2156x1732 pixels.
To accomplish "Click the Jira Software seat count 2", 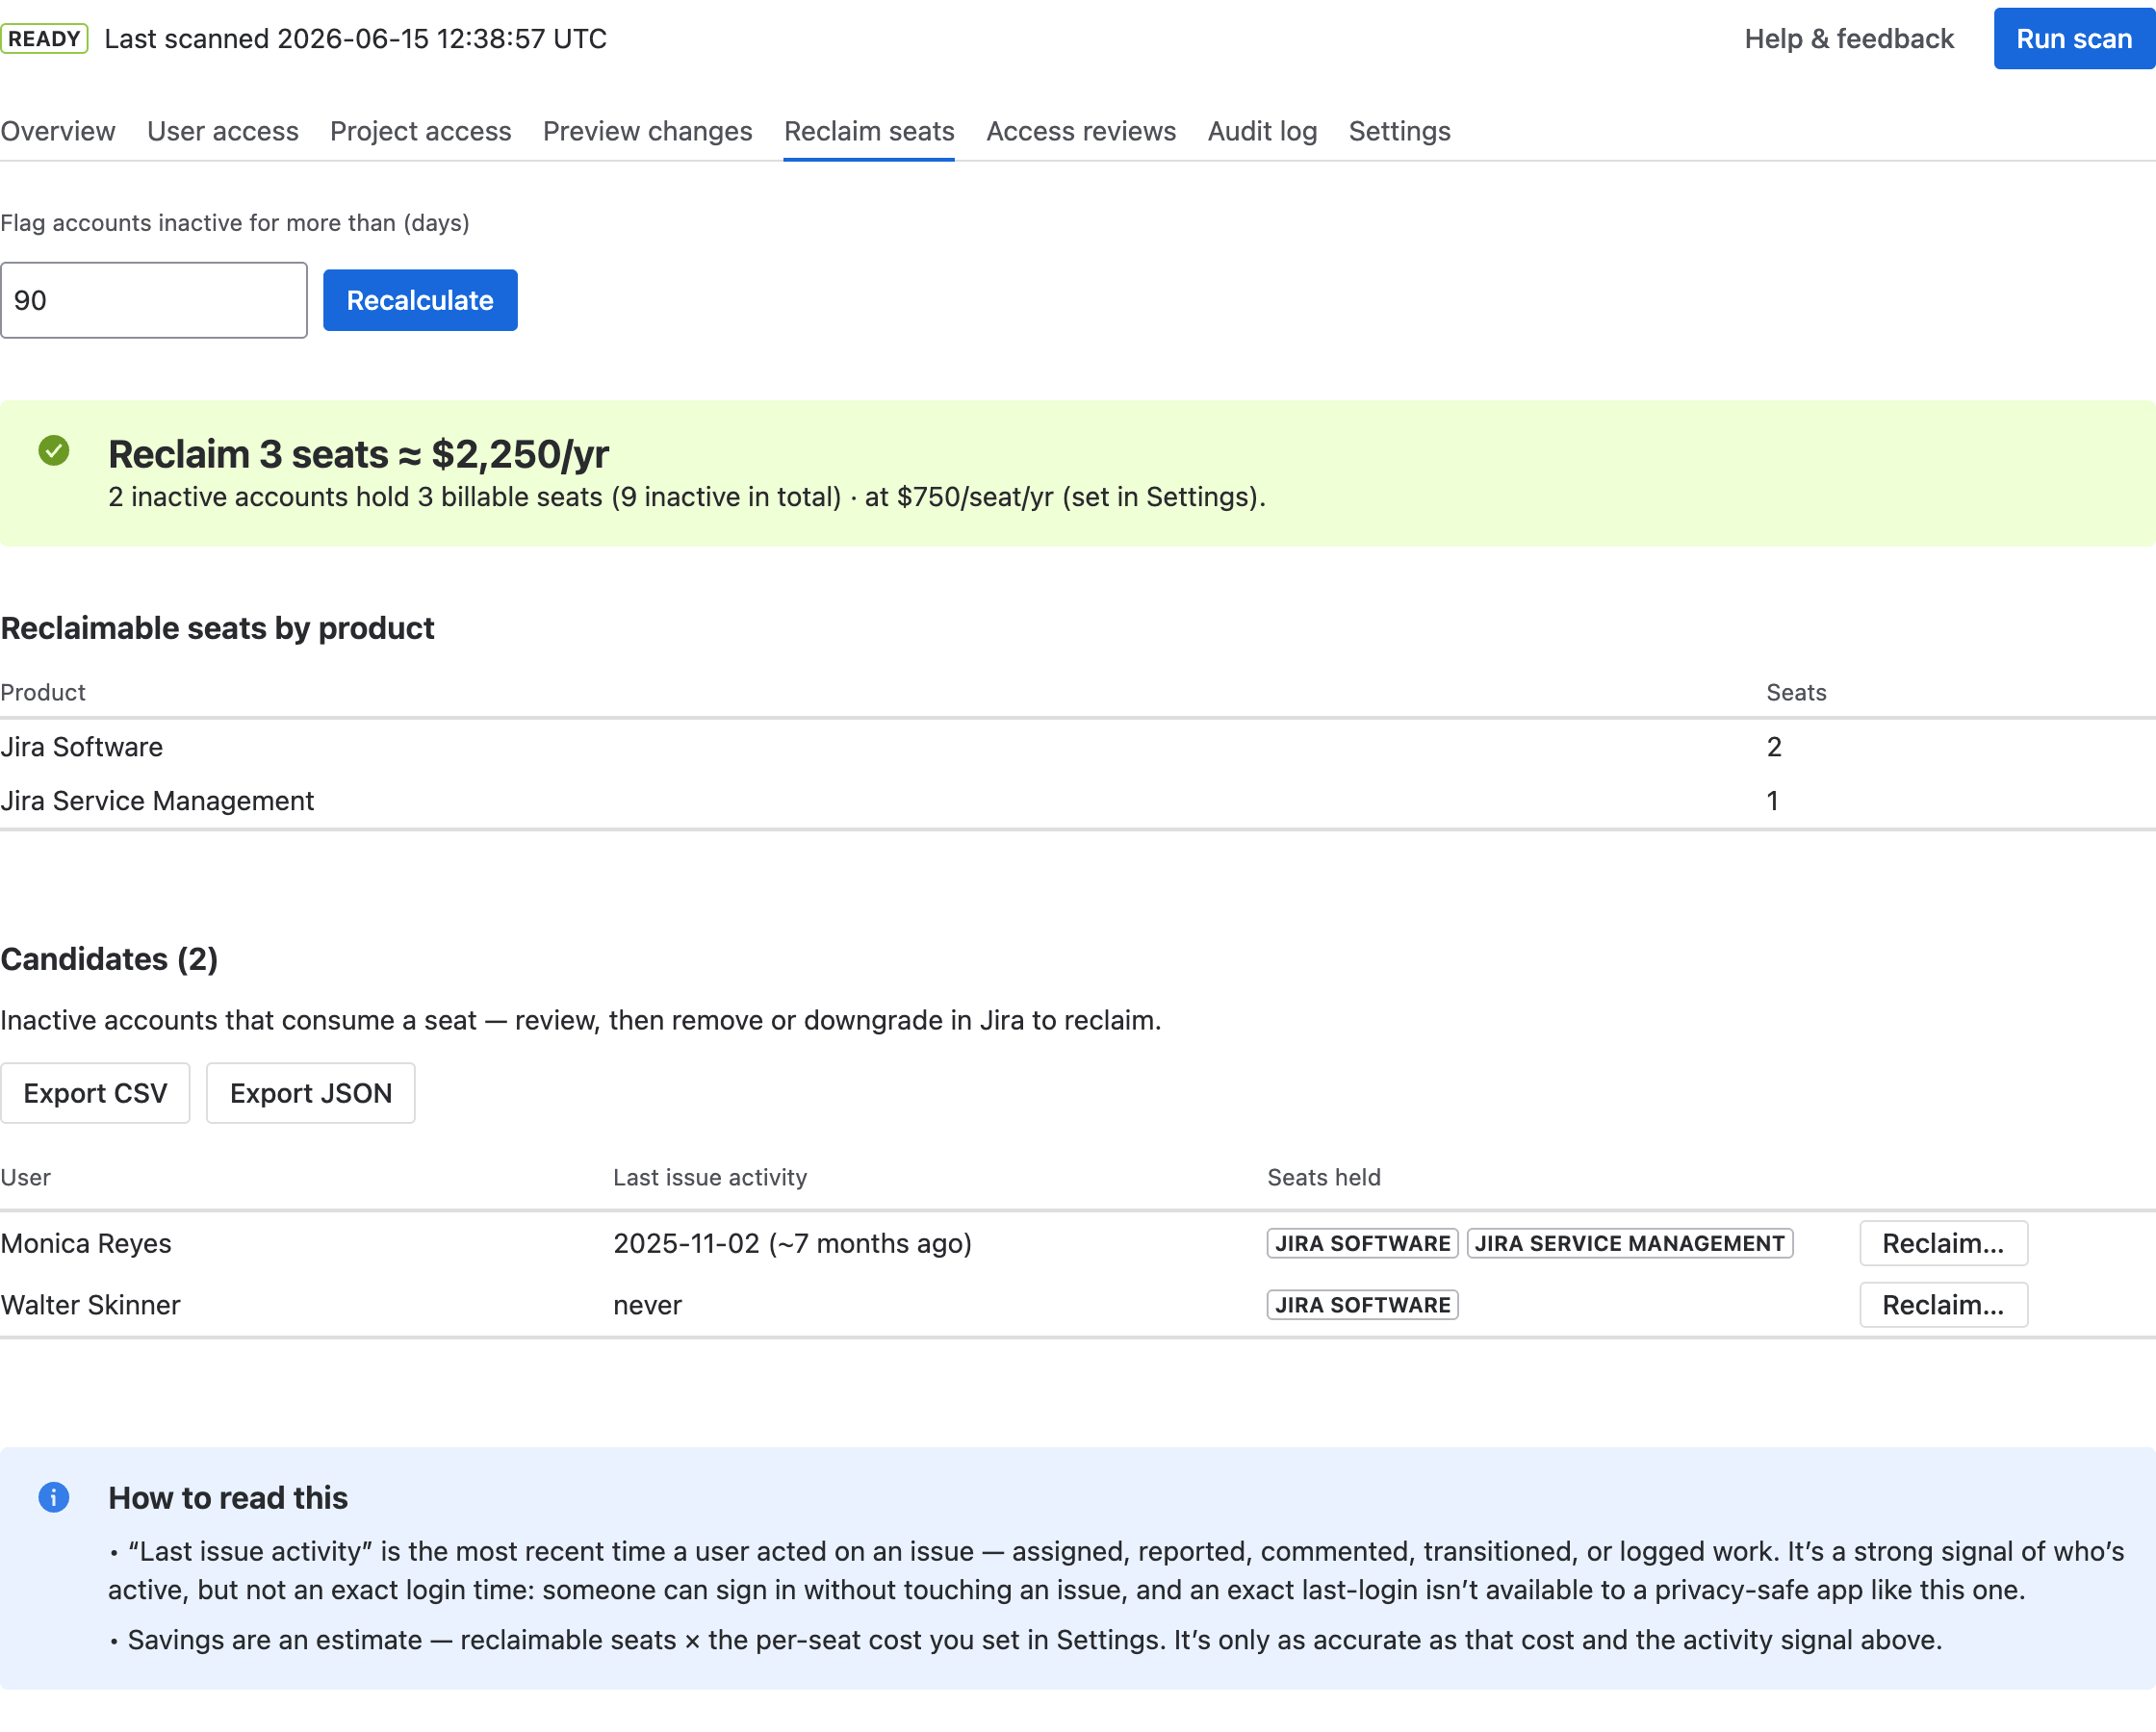I will tap(1774, 747).
